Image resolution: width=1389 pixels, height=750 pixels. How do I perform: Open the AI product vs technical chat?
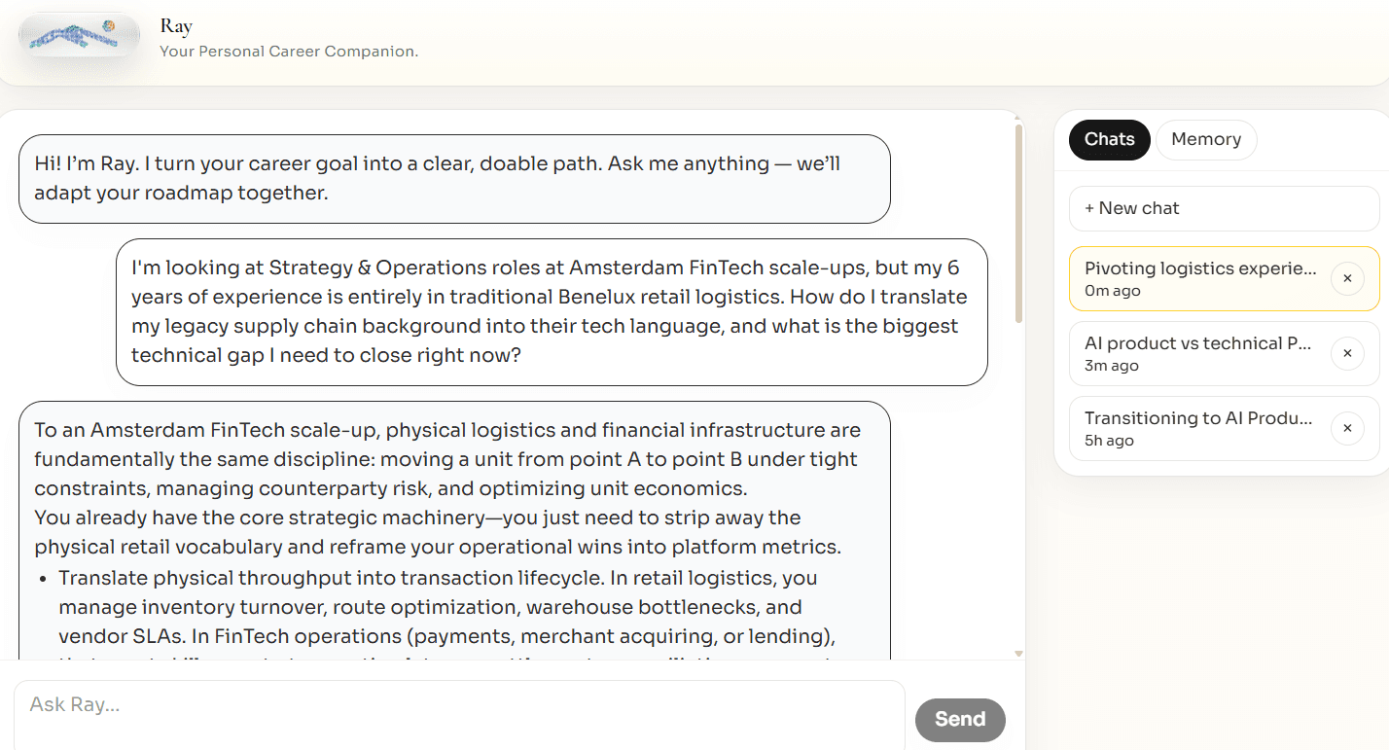point(1199,353)
